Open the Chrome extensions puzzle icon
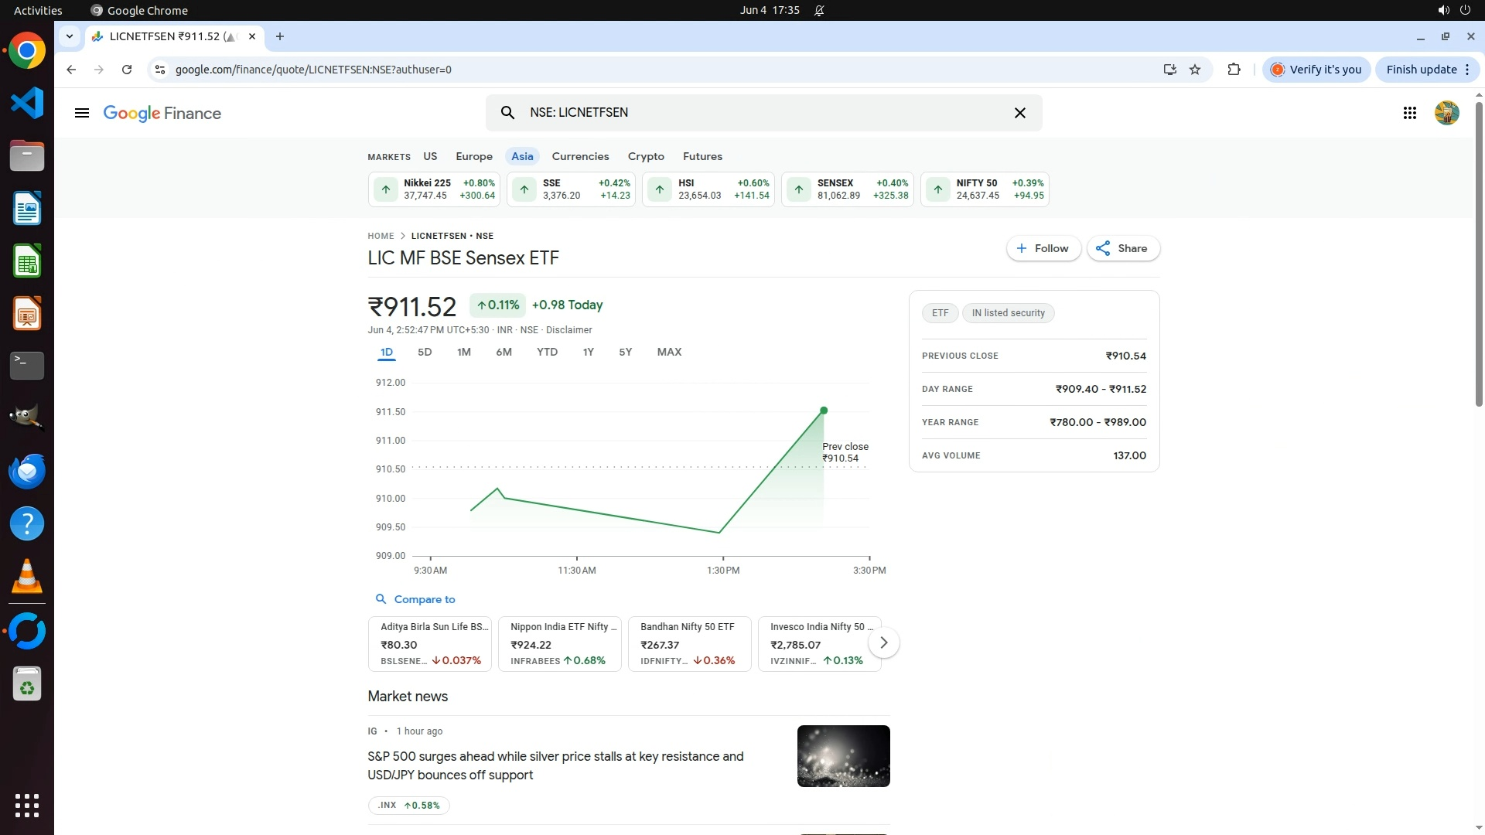Viewport: 1485px width, 835px height. 1234,70
